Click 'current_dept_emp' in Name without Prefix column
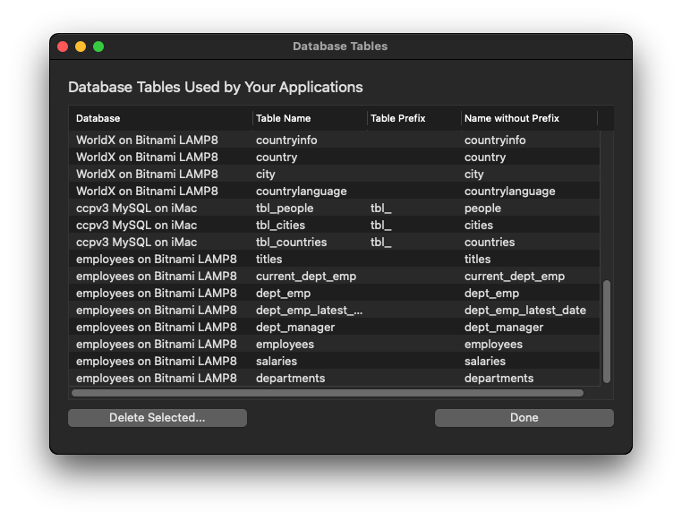Viewport: 682px width, 520px height. click(515, 276)
